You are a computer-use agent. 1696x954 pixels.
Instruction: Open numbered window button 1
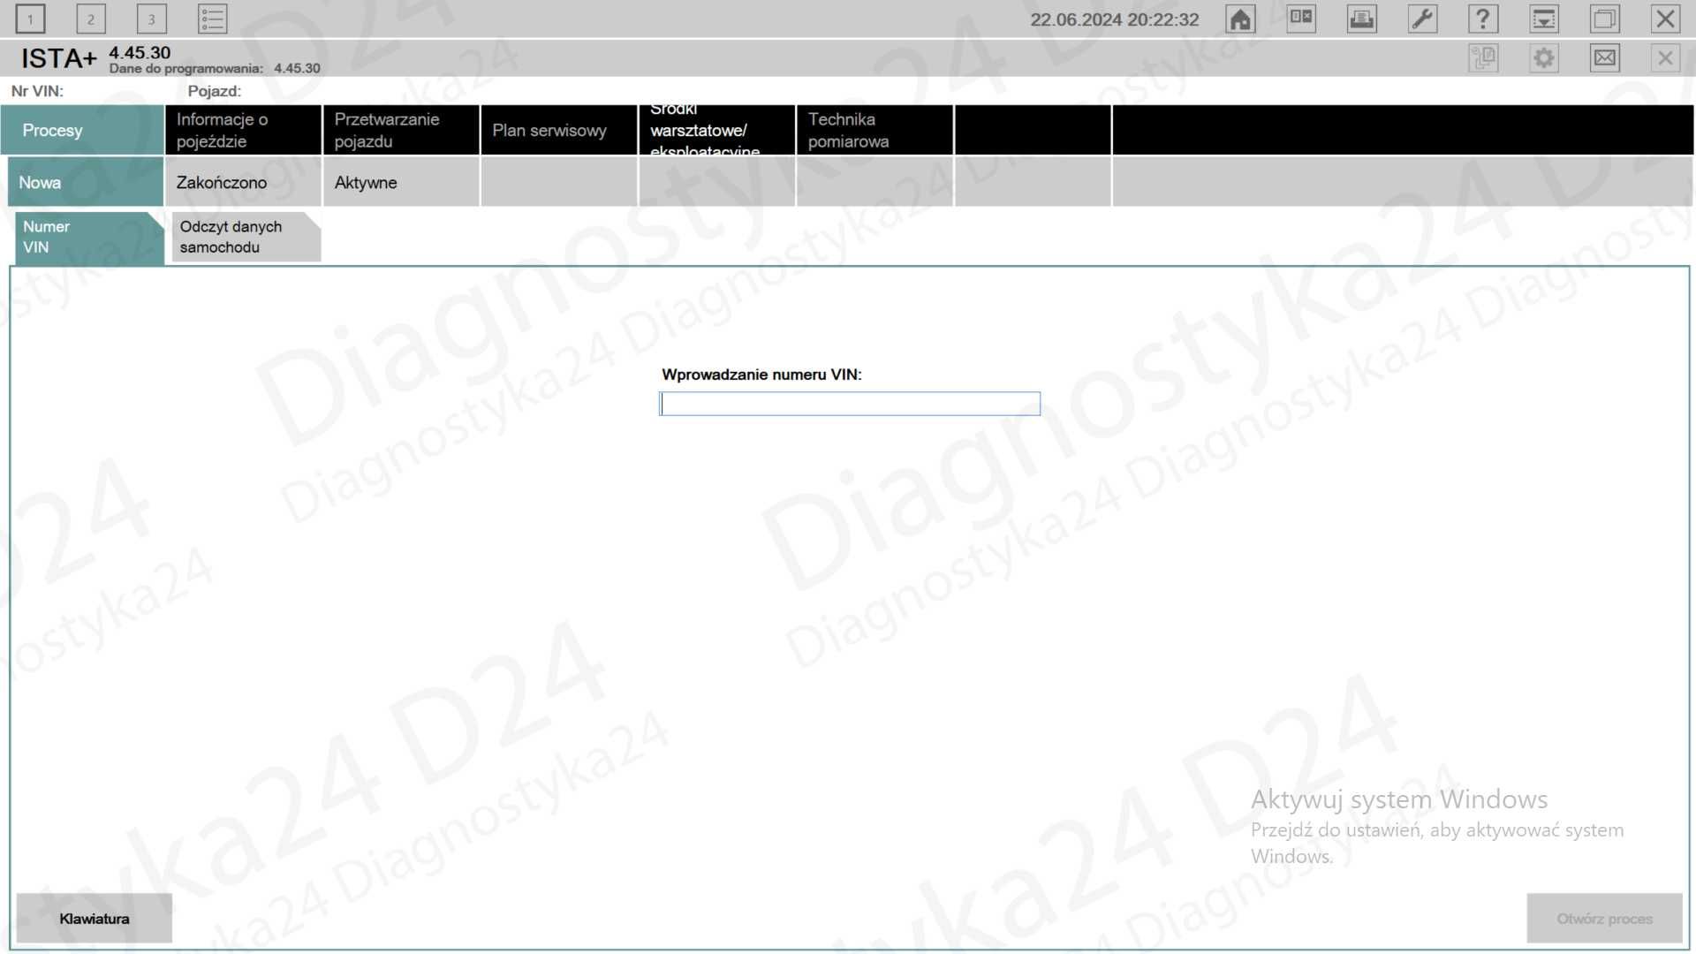pos(30,19)
